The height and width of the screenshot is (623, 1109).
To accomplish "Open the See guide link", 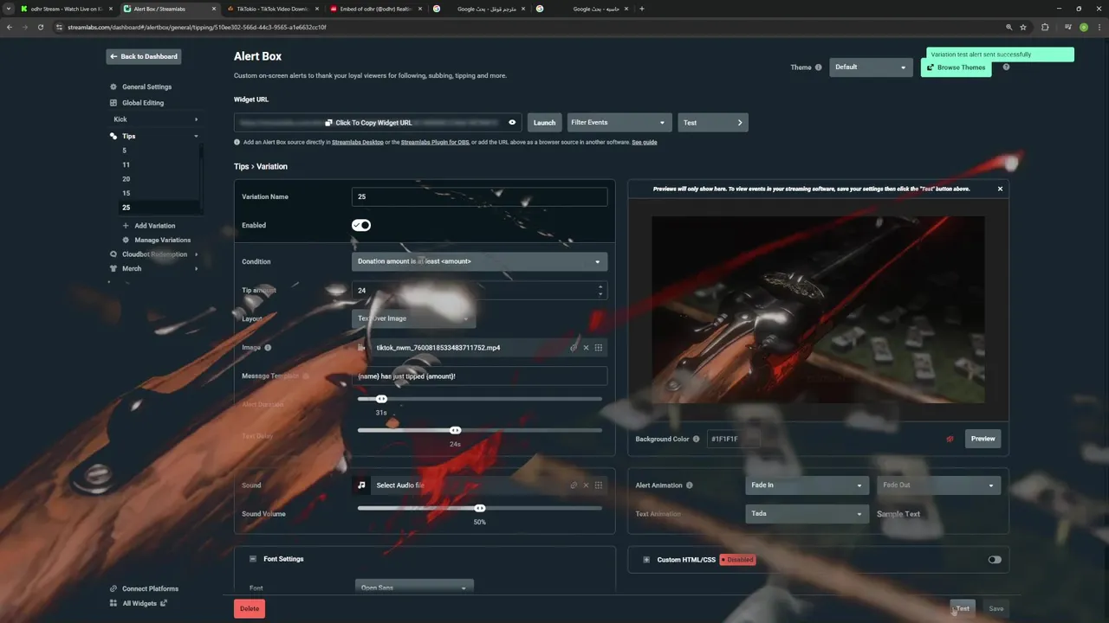I will click(x=644, y=142).
